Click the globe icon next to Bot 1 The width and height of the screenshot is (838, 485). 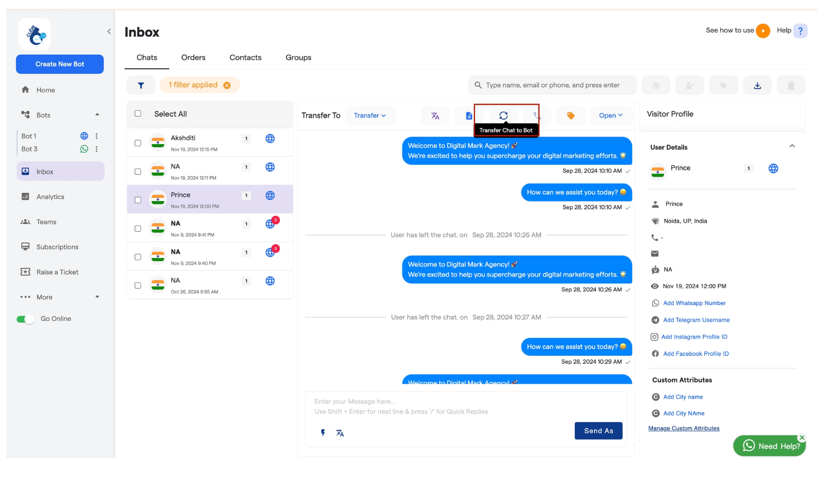[x=84, y=136]
